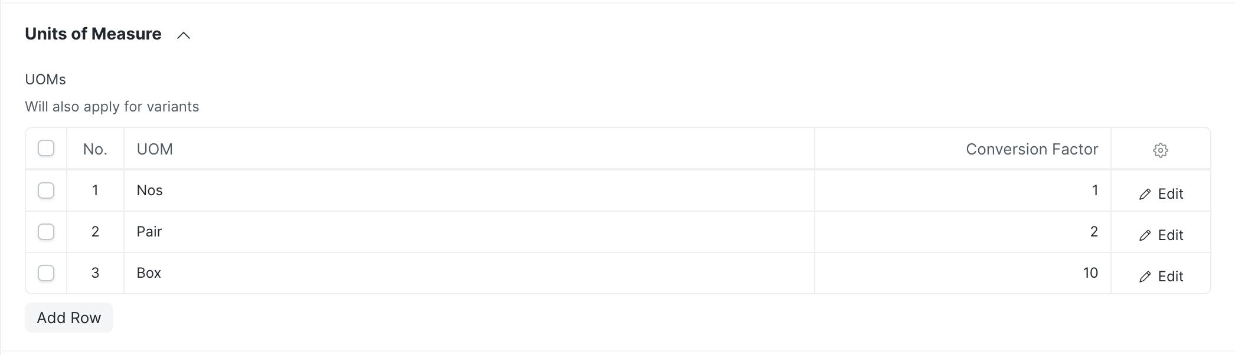Check the box for the Nos row
The height and width of the screenshot is (355, 1235).
(46, 190)
